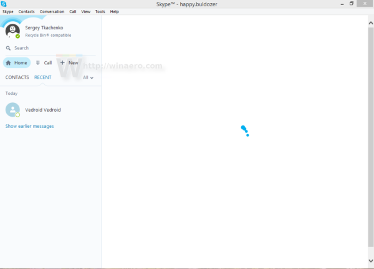Switch to the RECENT tab

click(42, 77)
